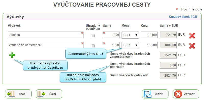Click the Ďalej forward book icon
Viewport: 204px width, 101px height.
[x=41, y=94]
